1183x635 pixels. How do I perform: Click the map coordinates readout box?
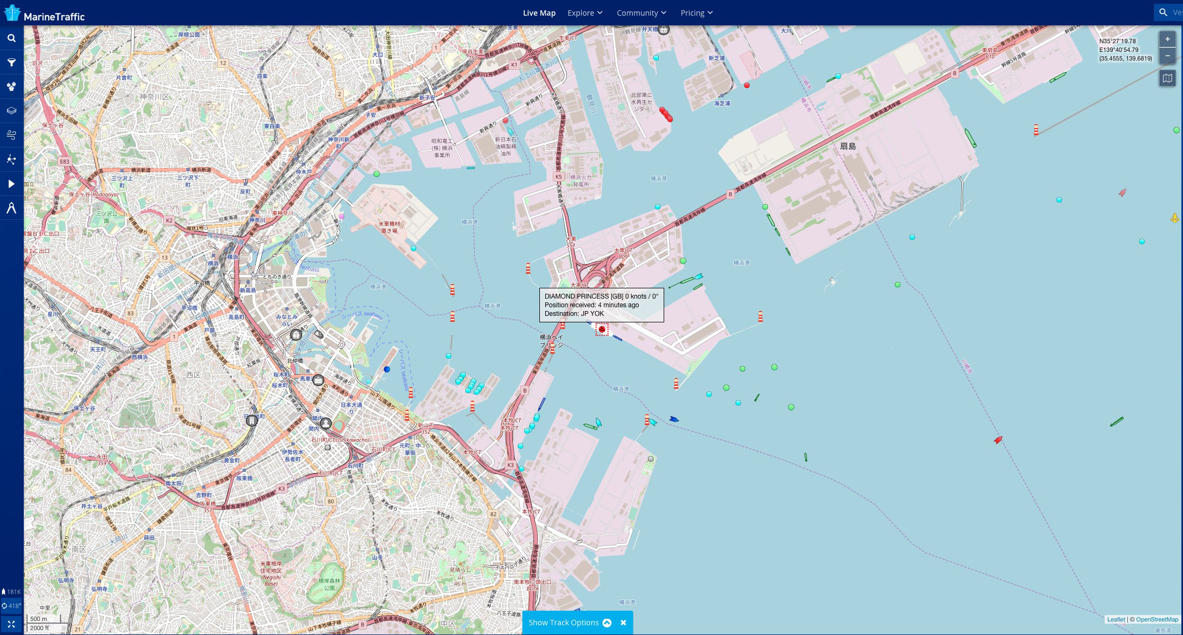pos(1125,50)
